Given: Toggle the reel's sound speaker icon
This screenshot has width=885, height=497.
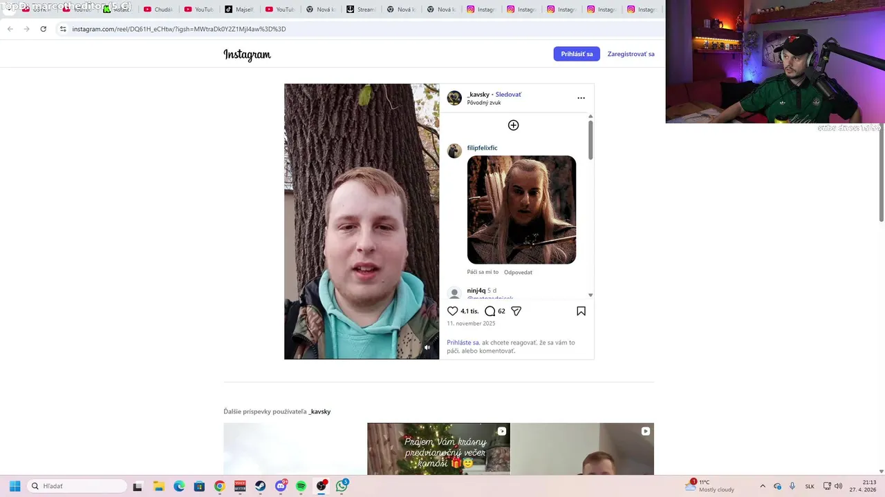Looking at the screenshot, I should 427,348.
